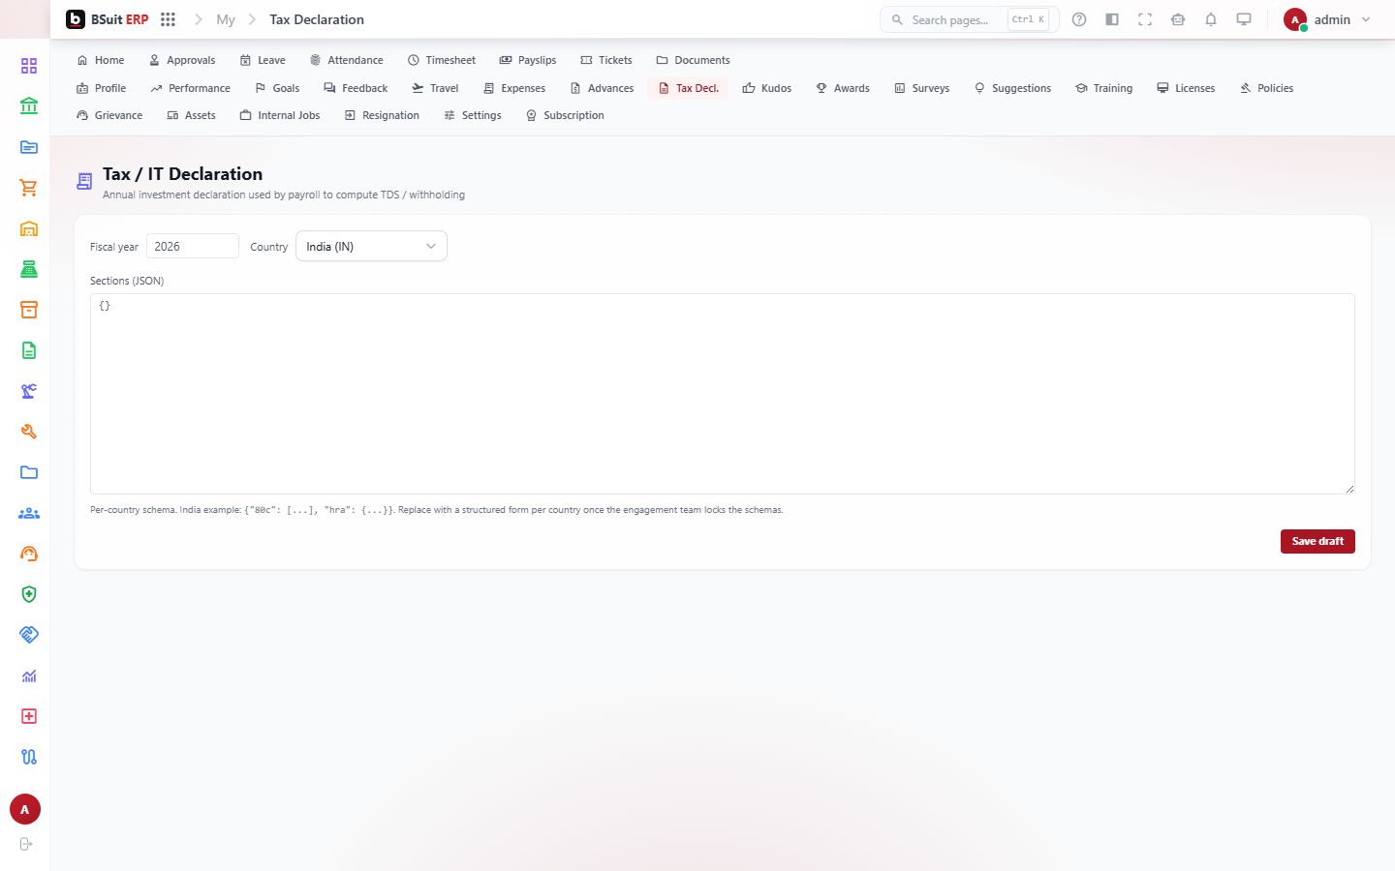This screenshot has width=1395, height=871.
Task: Open the shopping cart sidebar icon
Action: click(29, 188)
